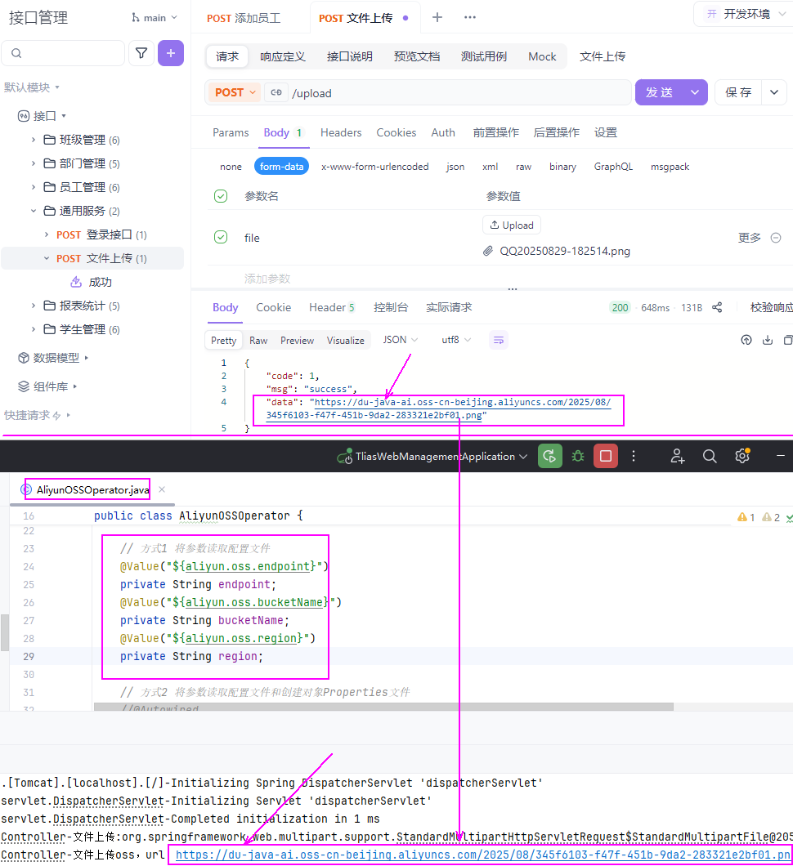Screen dimensions: 793x866
Task: Click the /upload URL input field
Action: (x=458, y=93)
